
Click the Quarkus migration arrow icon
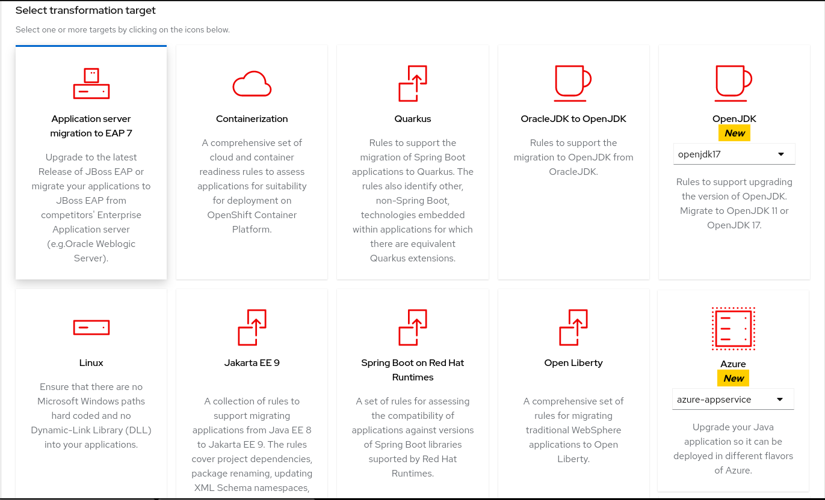tap(412, 84)
